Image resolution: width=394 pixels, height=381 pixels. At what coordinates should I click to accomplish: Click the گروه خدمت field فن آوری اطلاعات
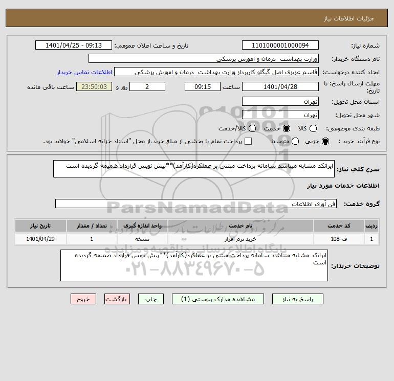196,204
